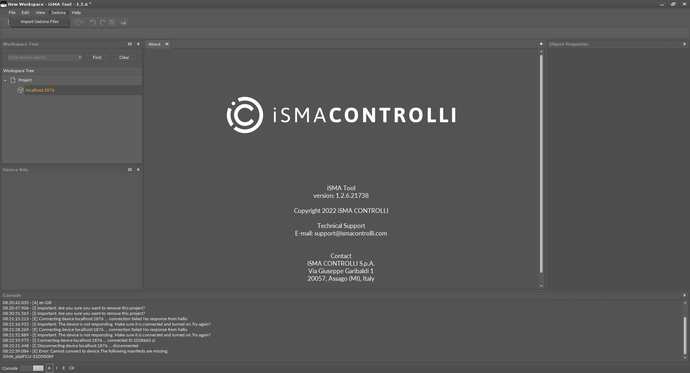Toggle the A filter in the Console bar
The image size is (690, 373).
[x=50, y=368]
